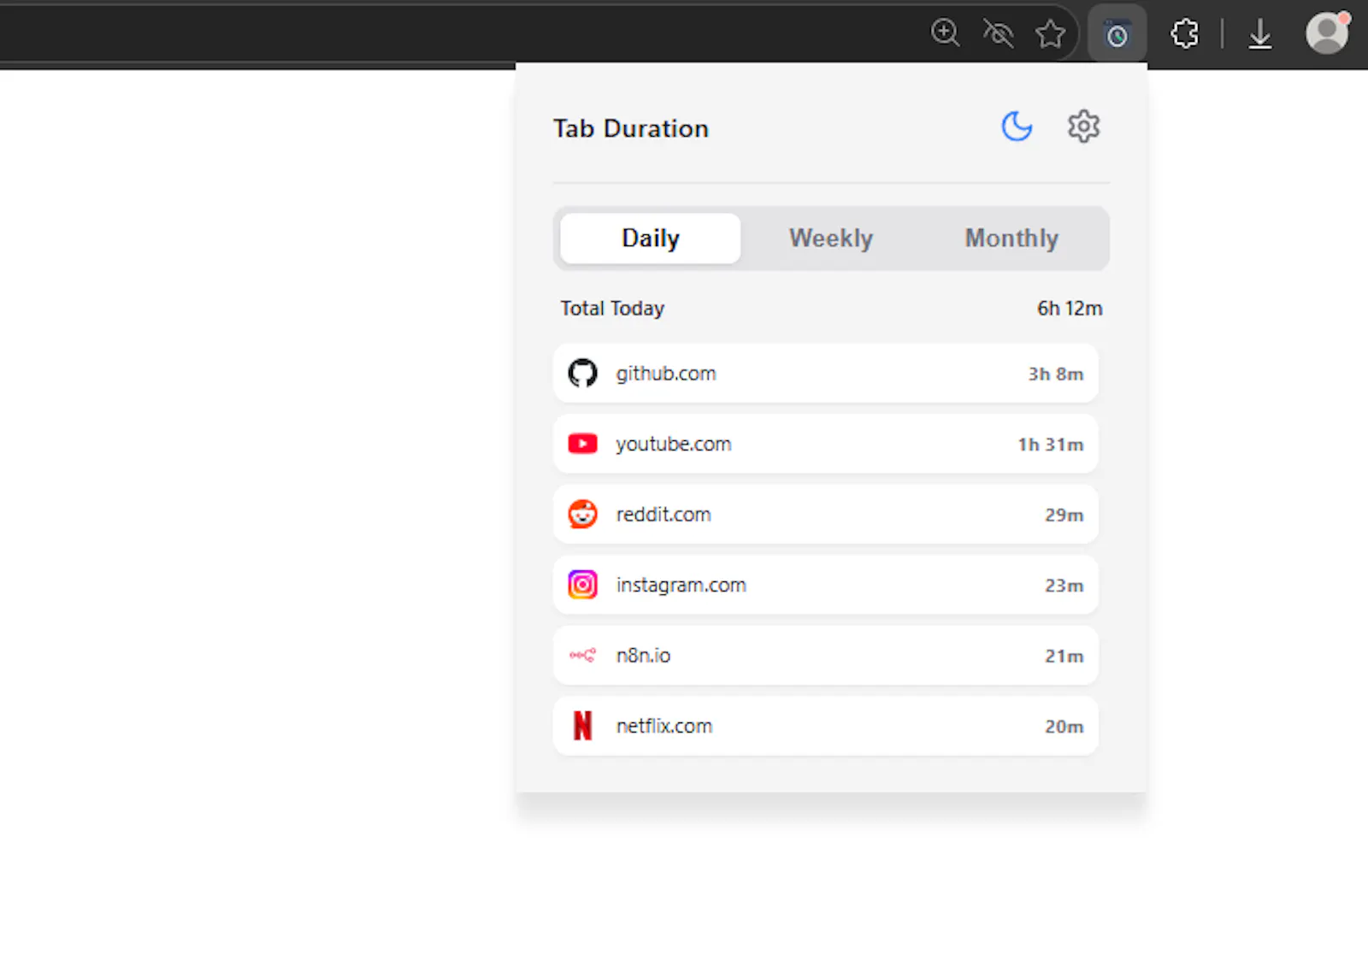Click the Tab Duration extension clock icon
Screen dimensions: 1368x978
coord(1117,35)
